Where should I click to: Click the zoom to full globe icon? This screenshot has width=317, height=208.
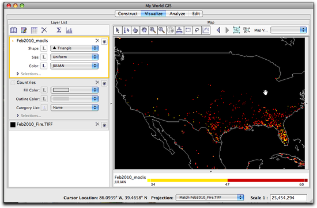pyautogui.click(x=171, y=30)
